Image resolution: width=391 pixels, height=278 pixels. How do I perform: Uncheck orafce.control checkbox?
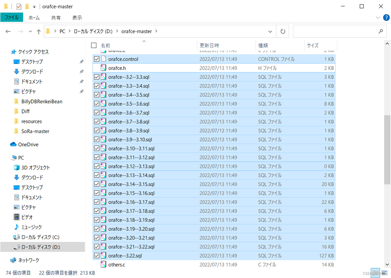click(x=97, y=59)
